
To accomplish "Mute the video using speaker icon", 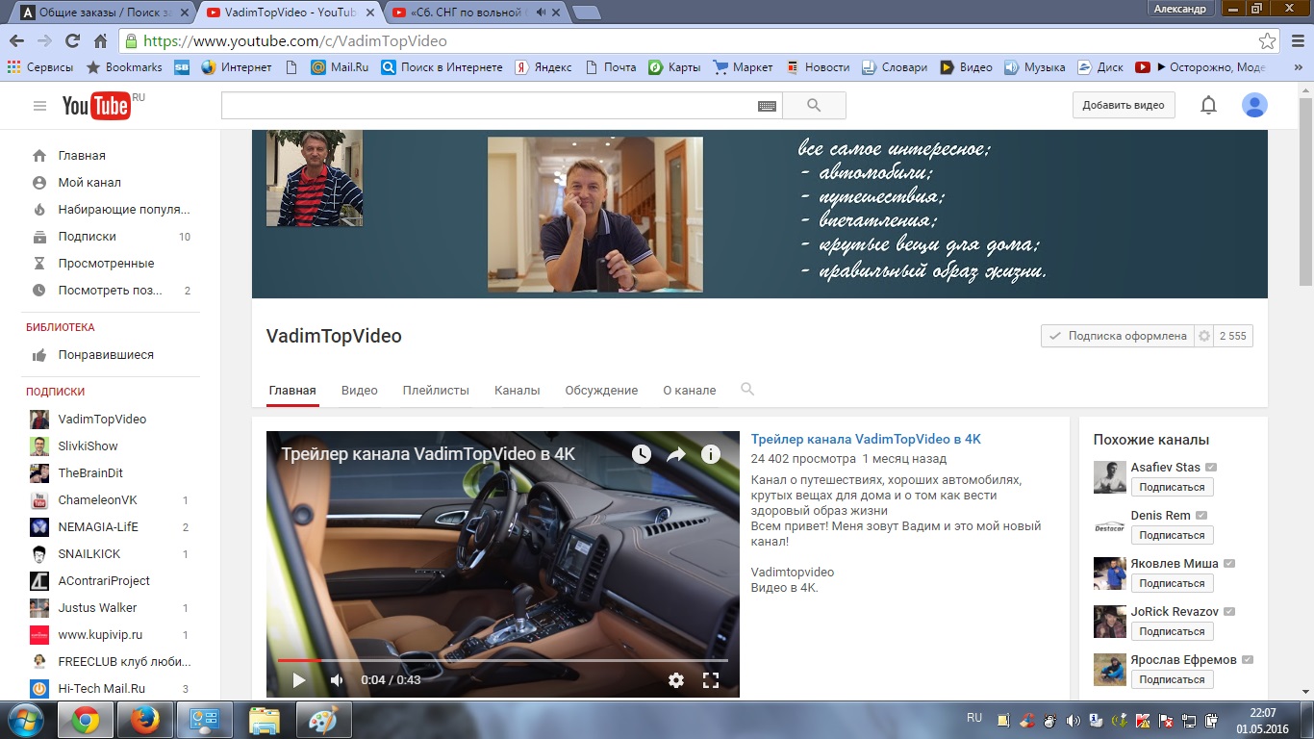I will (x=337, y=680).
